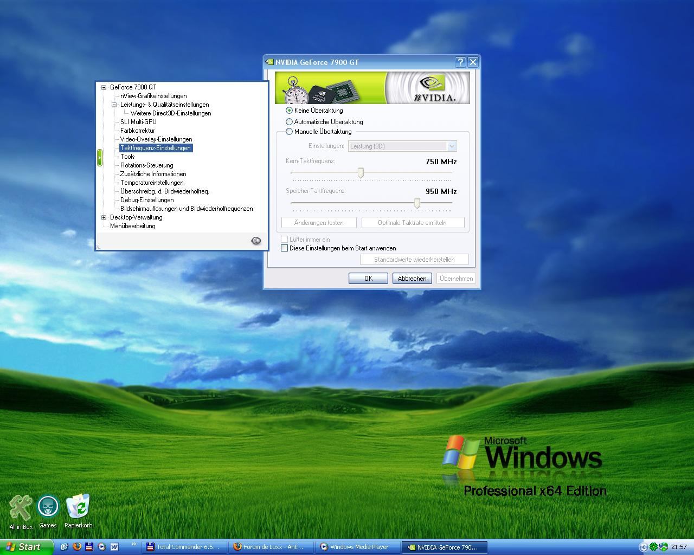694x555 pixels.
Task: Select Menübearbeitung in tree
Action: click(x=133, y=226)
